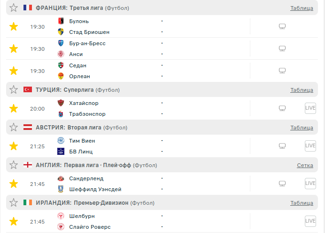Star the England Первая лига playoff header
Image resolution: width=325 pixels, height=233 pixels.
(x=14, y=165)
